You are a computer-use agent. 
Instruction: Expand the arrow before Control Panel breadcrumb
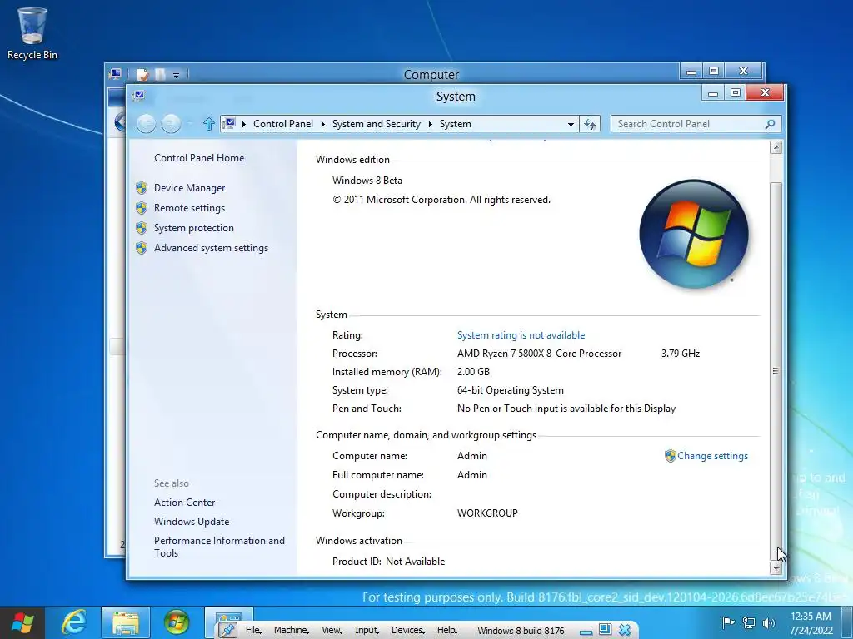point(243,125)
